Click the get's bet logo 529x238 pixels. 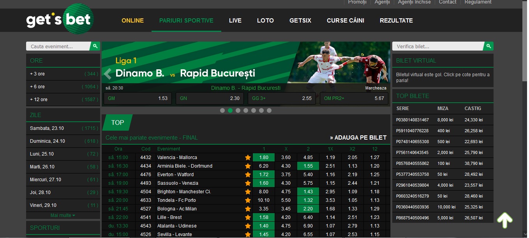click(x=60, y=19)
